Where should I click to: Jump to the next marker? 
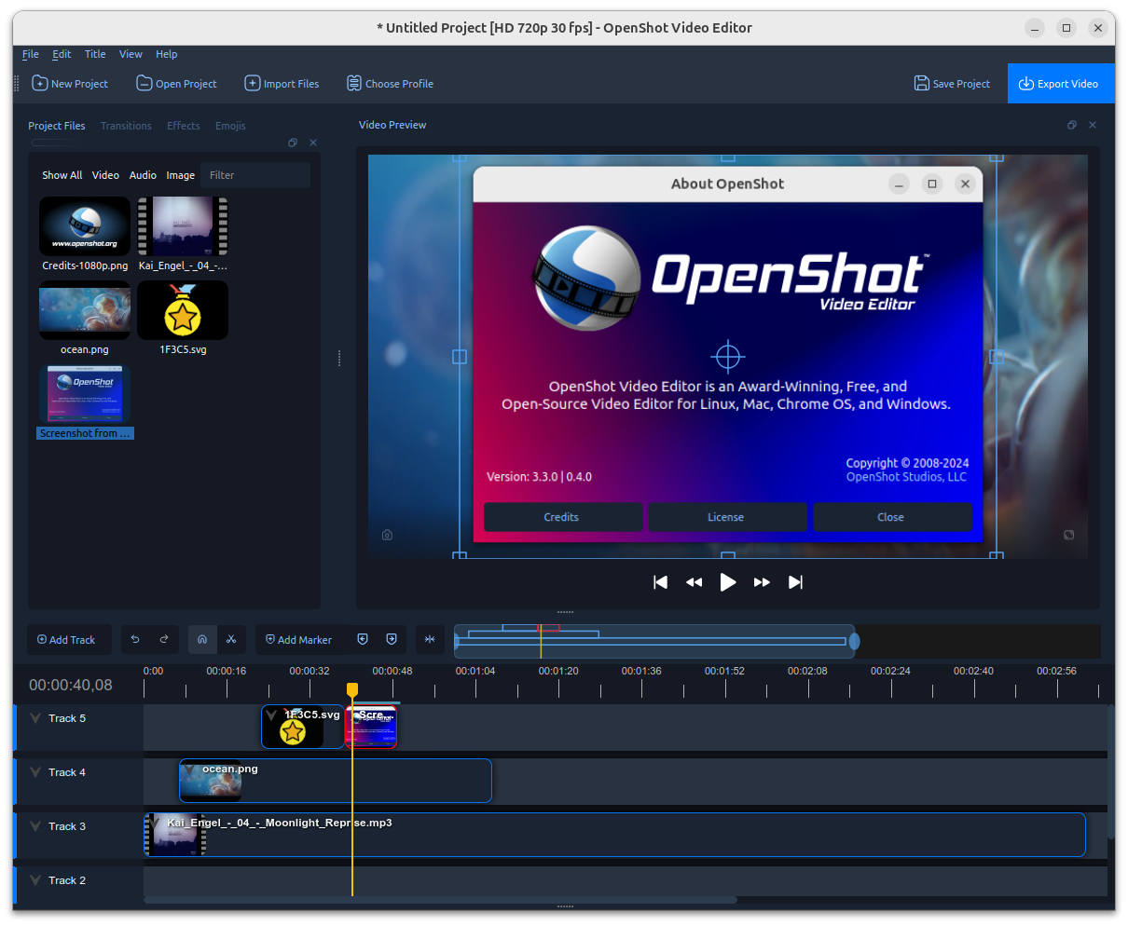click(391, 639)
